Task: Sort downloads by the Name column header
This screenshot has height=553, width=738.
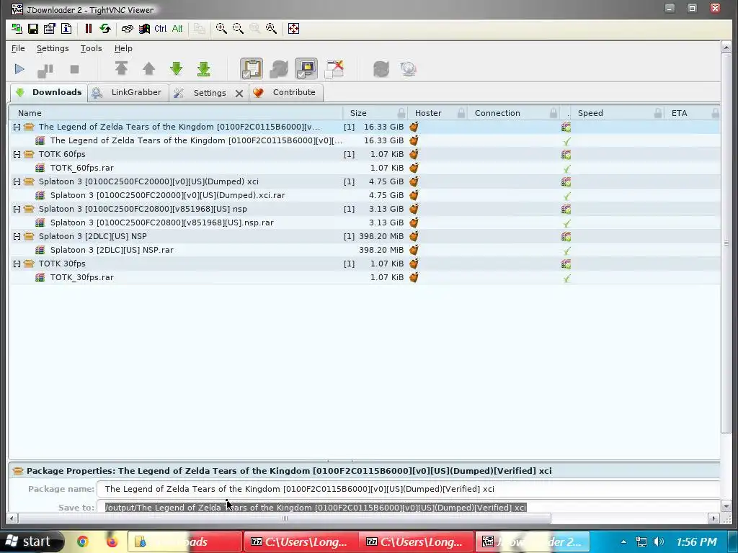Action: [x=177, y=113]
